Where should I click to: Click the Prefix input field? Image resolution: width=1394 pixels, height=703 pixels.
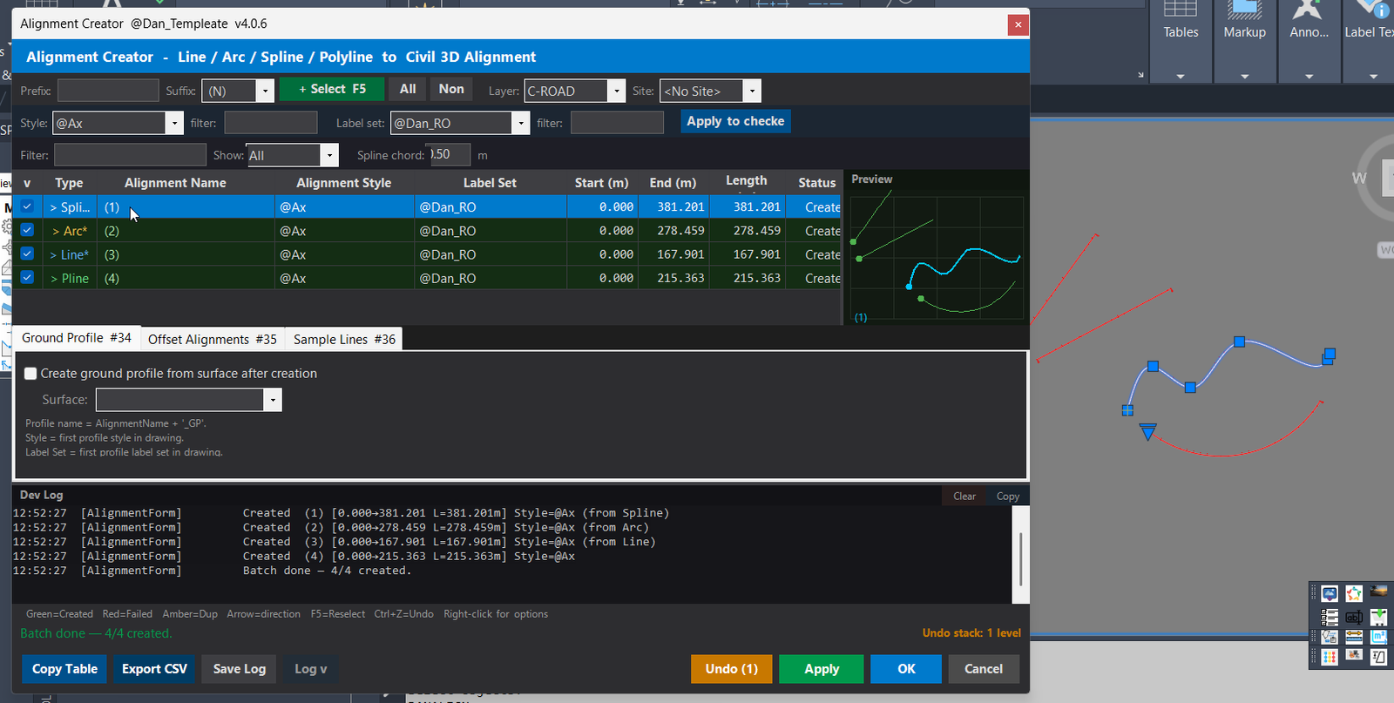(108, 91)
